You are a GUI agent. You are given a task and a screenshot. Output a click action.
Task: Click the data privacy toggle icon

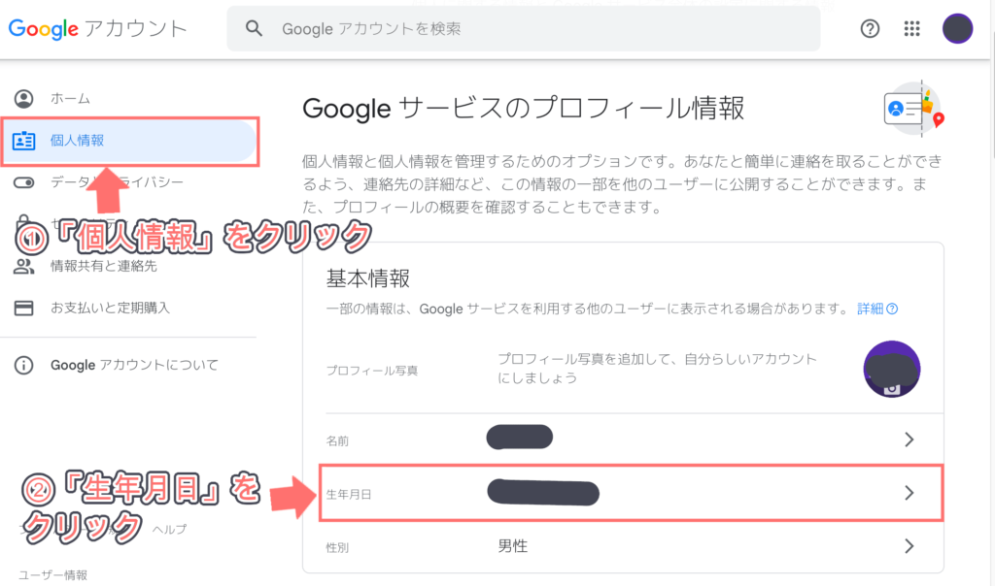[x=24, y=182]
